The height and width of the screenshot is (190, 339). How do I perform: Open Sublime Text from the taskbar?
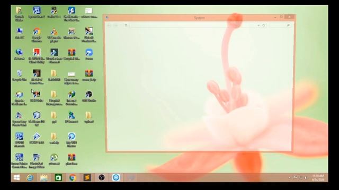(x=87, y=177)
